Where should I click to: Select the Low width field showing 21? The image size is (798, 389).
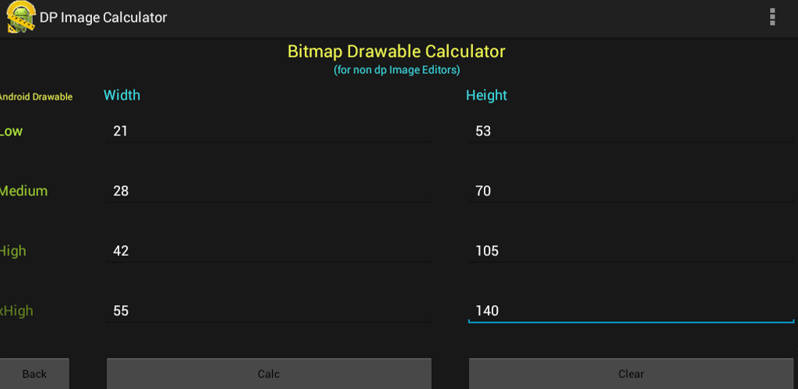(x=269, y=131)
